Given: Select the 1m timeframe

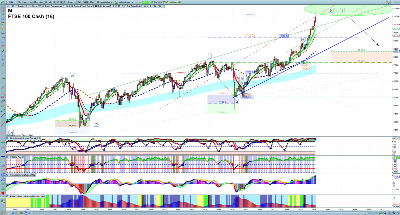Looking at the screenshot, I should point(30,2).
